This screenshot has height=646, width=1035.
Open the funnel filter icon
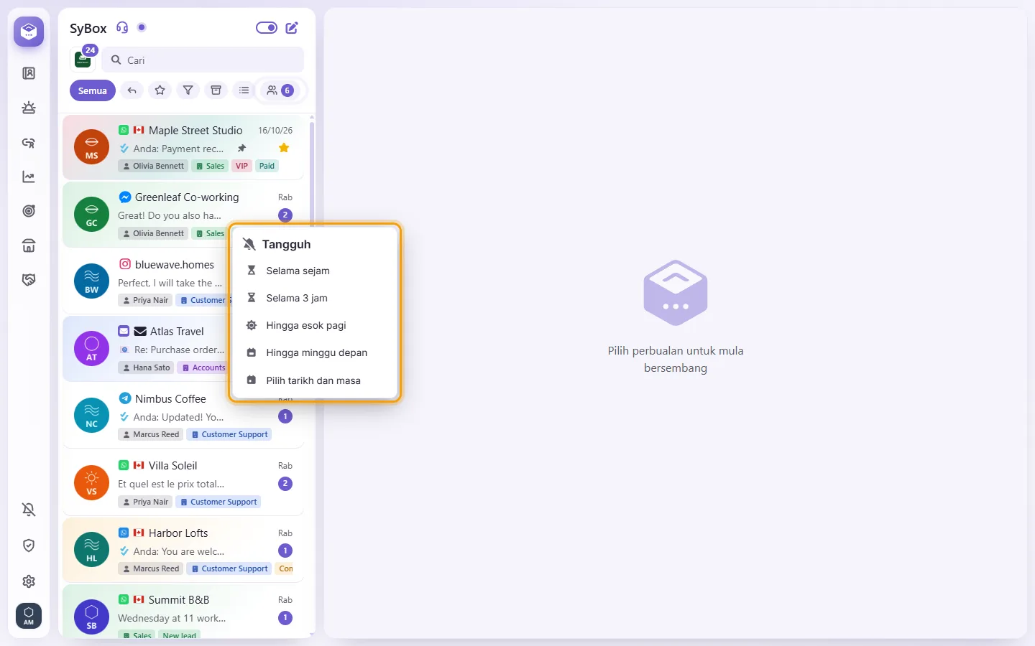[188, 90]
